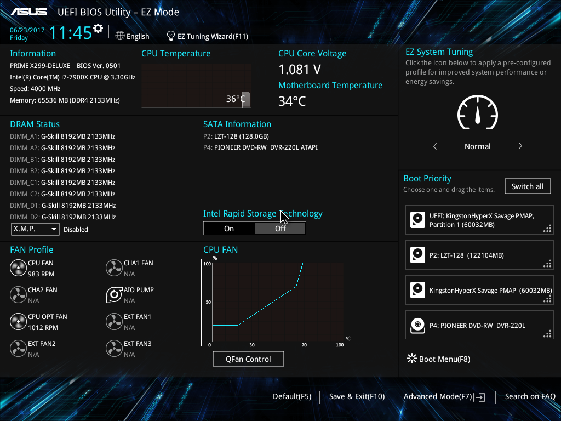Click drag handle on UEFI KingstonHyperX entry
The width and height of the screenshot is (561, 421).
pyautogui.click(x=547, y=229)
